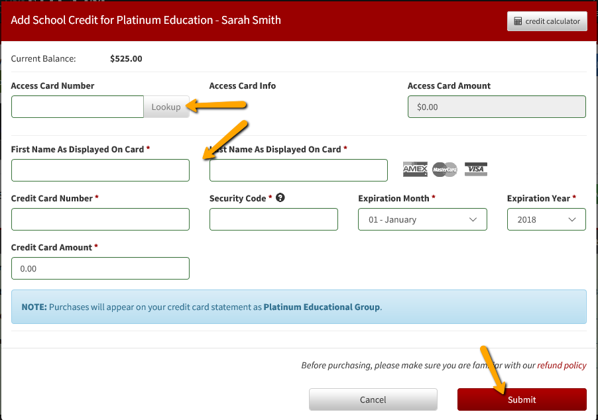
Task: Open the credit calculator
Action: pyautogui.click(x=546, y=21)
